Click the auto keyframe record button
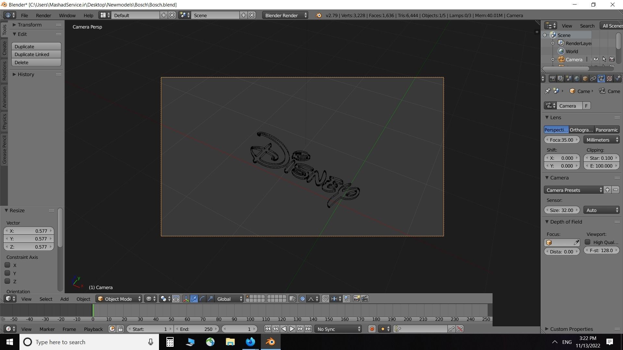Viewport: 623px width, 350px height. 372,329
